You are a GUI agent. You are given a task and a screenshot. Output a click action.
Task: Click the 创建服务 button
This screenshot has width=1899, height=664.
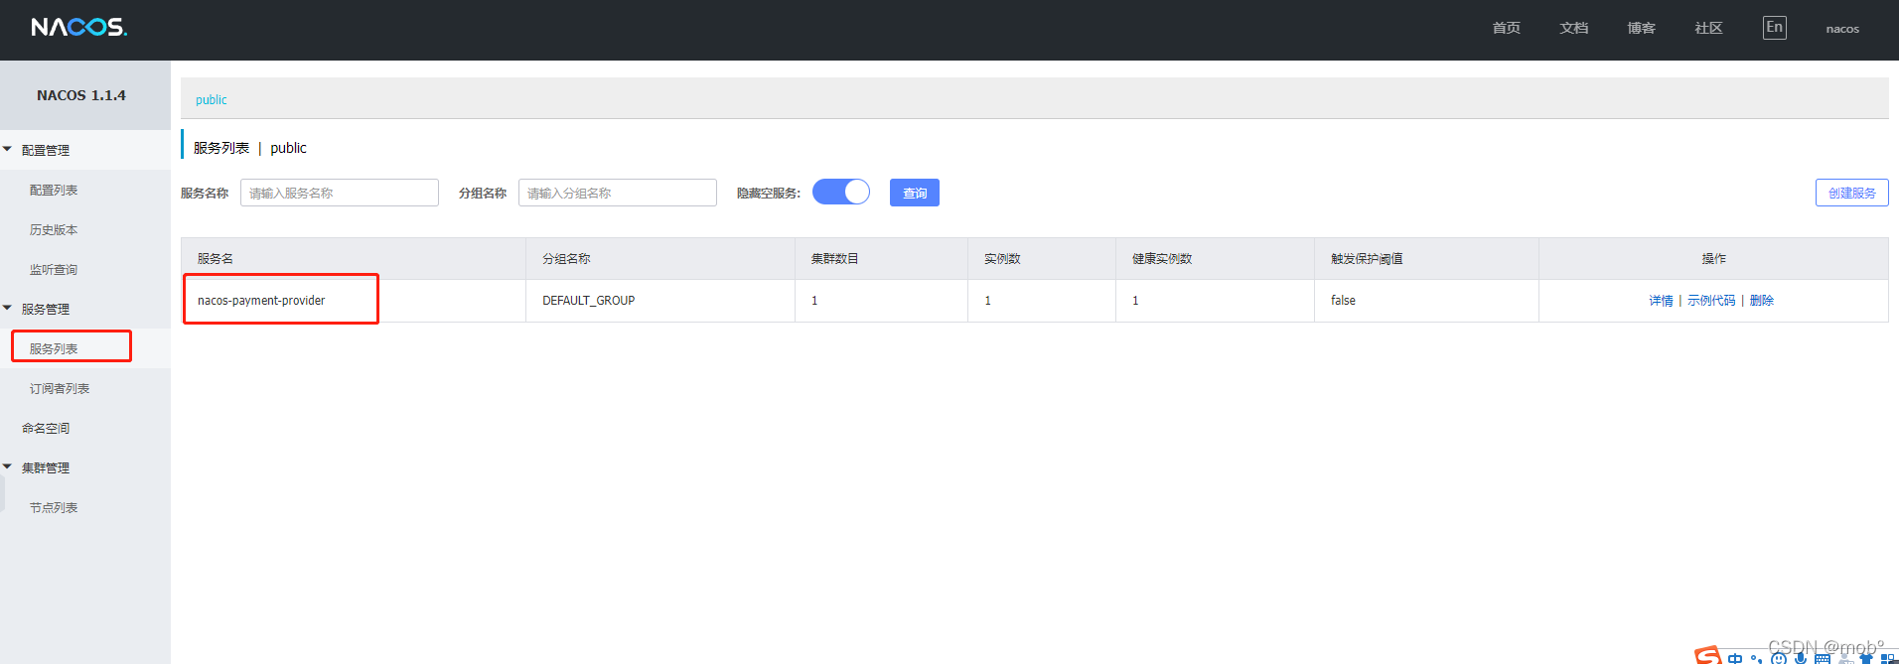[1851, 193]
